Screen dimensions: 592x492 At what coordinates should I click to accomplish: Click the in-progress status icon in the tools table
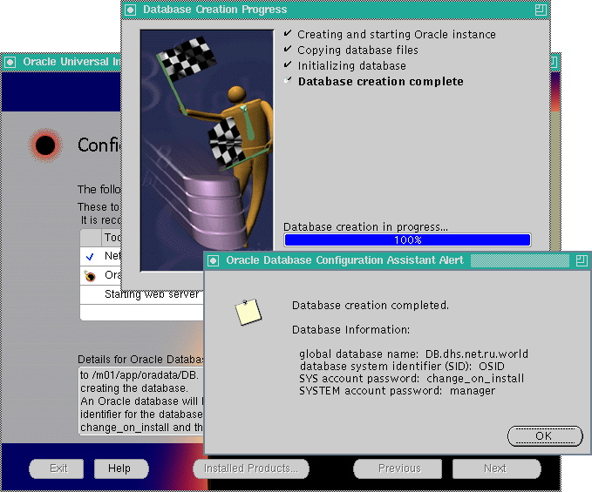click(90, 275)
